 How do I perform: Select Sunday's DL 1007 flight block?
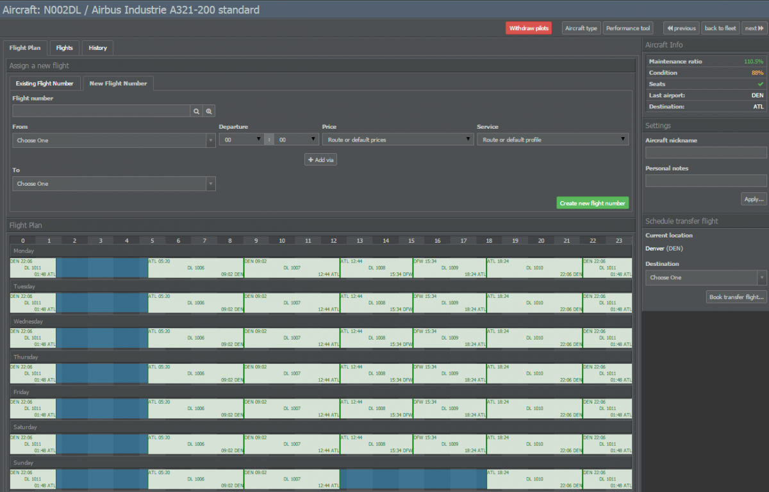tap(292, 479)
